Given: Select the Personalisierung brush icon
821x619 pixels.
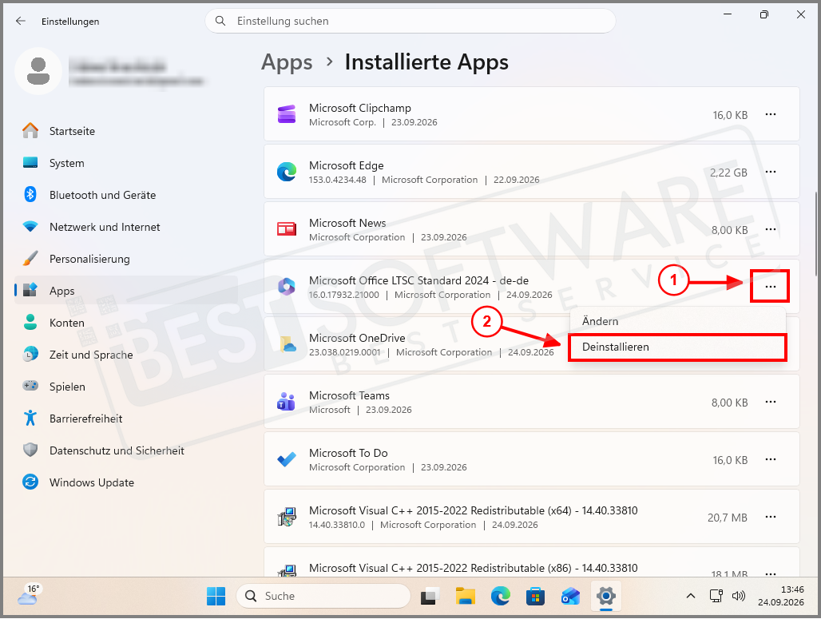Looking at the screenshot, I should (30, 259).
